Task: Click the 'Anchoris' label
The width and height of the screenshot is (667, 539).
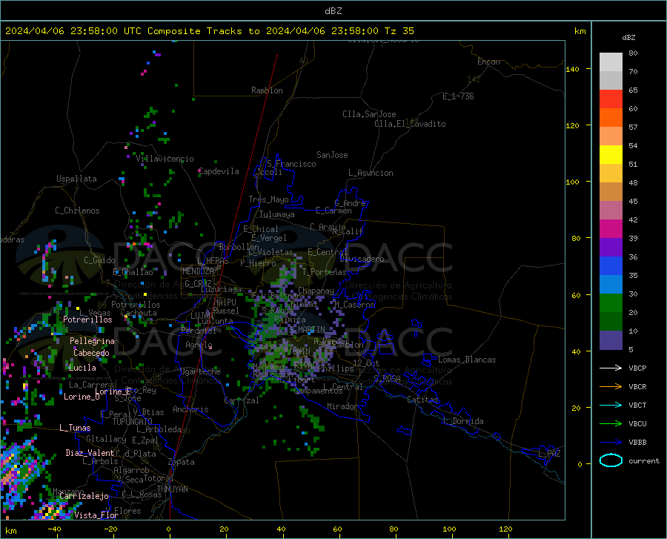Action: point(190,409)
